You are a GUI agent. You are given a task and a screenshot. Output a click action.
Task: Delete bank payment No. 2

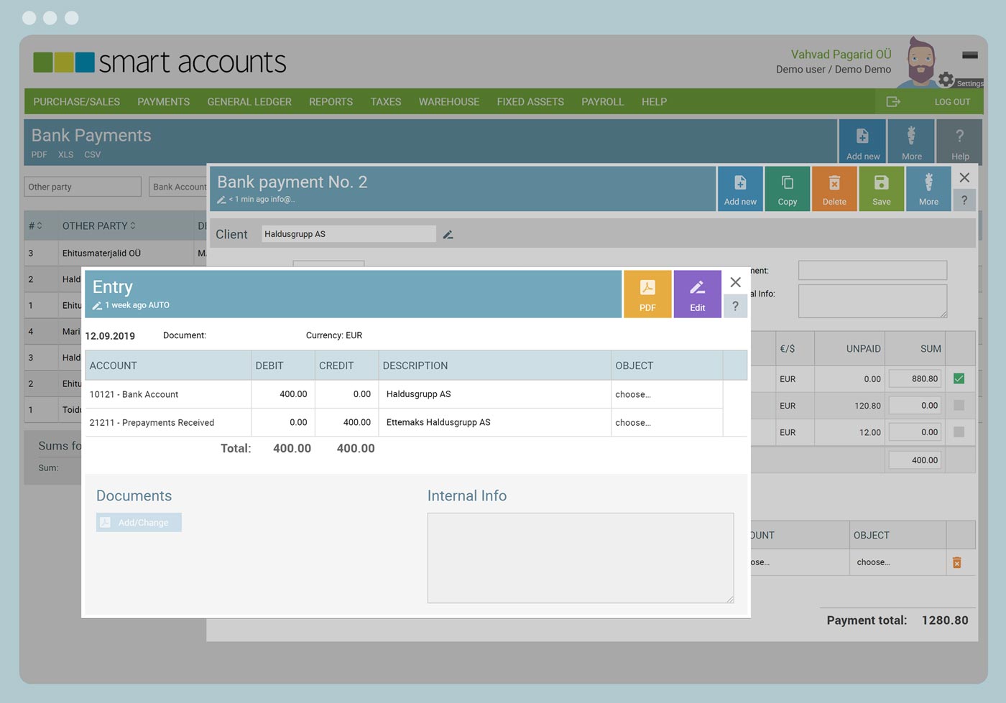coord(834,189)
